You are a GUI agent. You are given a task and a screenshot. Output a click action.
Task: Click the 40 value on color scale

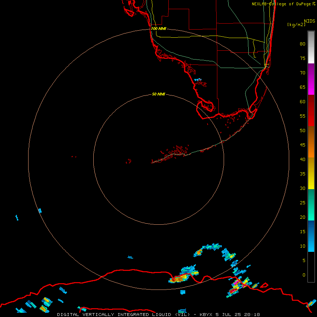[x=303, y=160]
